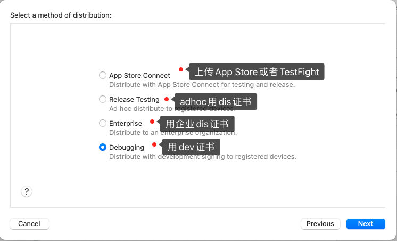Select the App Store Connect radio button
Screen dimensions: 397x241
coord(103,75)
